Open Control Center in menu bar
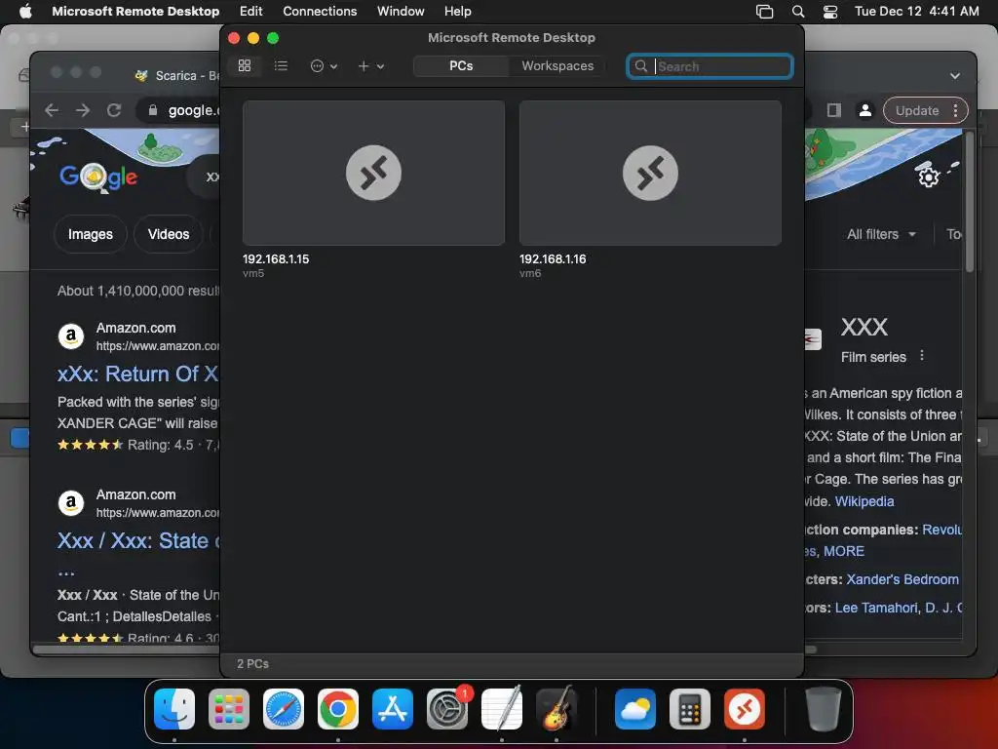998x749 pixels. [x=830, y=12]
